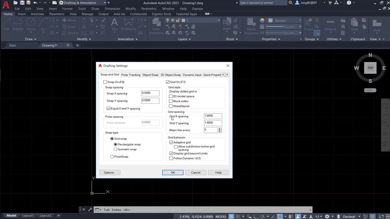Toggle ortho mode icon in status bar

[255, 217]
